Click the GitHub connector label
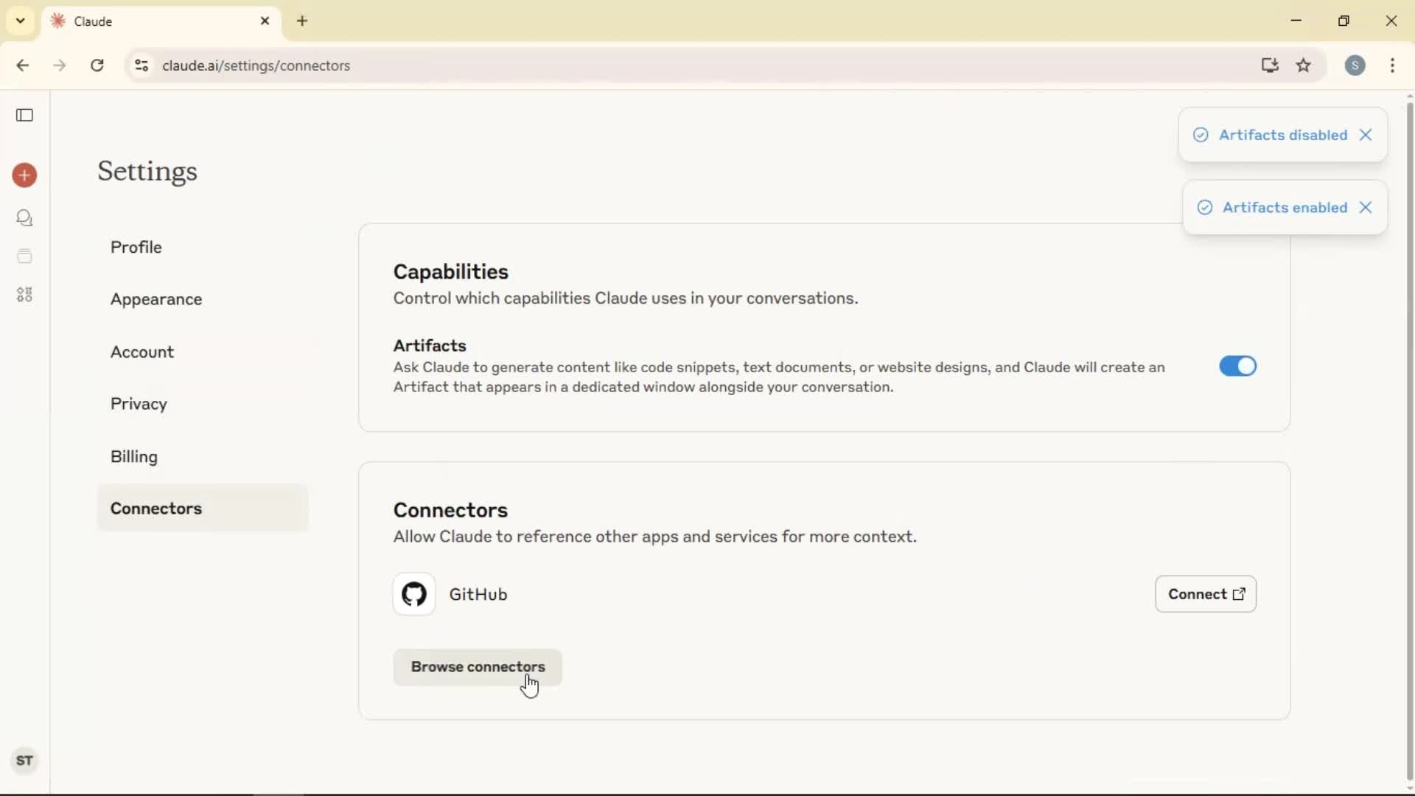The height and width of the screenshot is (796, 1415). pos(478,595)
